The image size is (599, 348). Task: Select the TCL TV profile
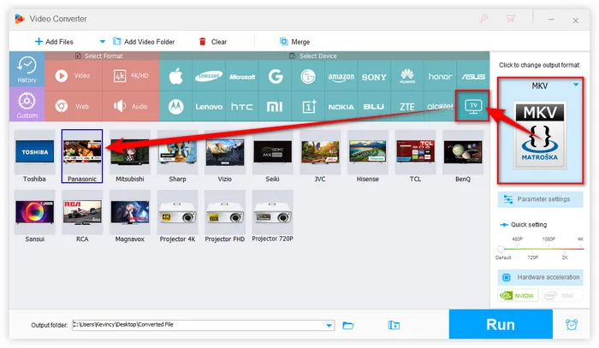coord(415,156)
